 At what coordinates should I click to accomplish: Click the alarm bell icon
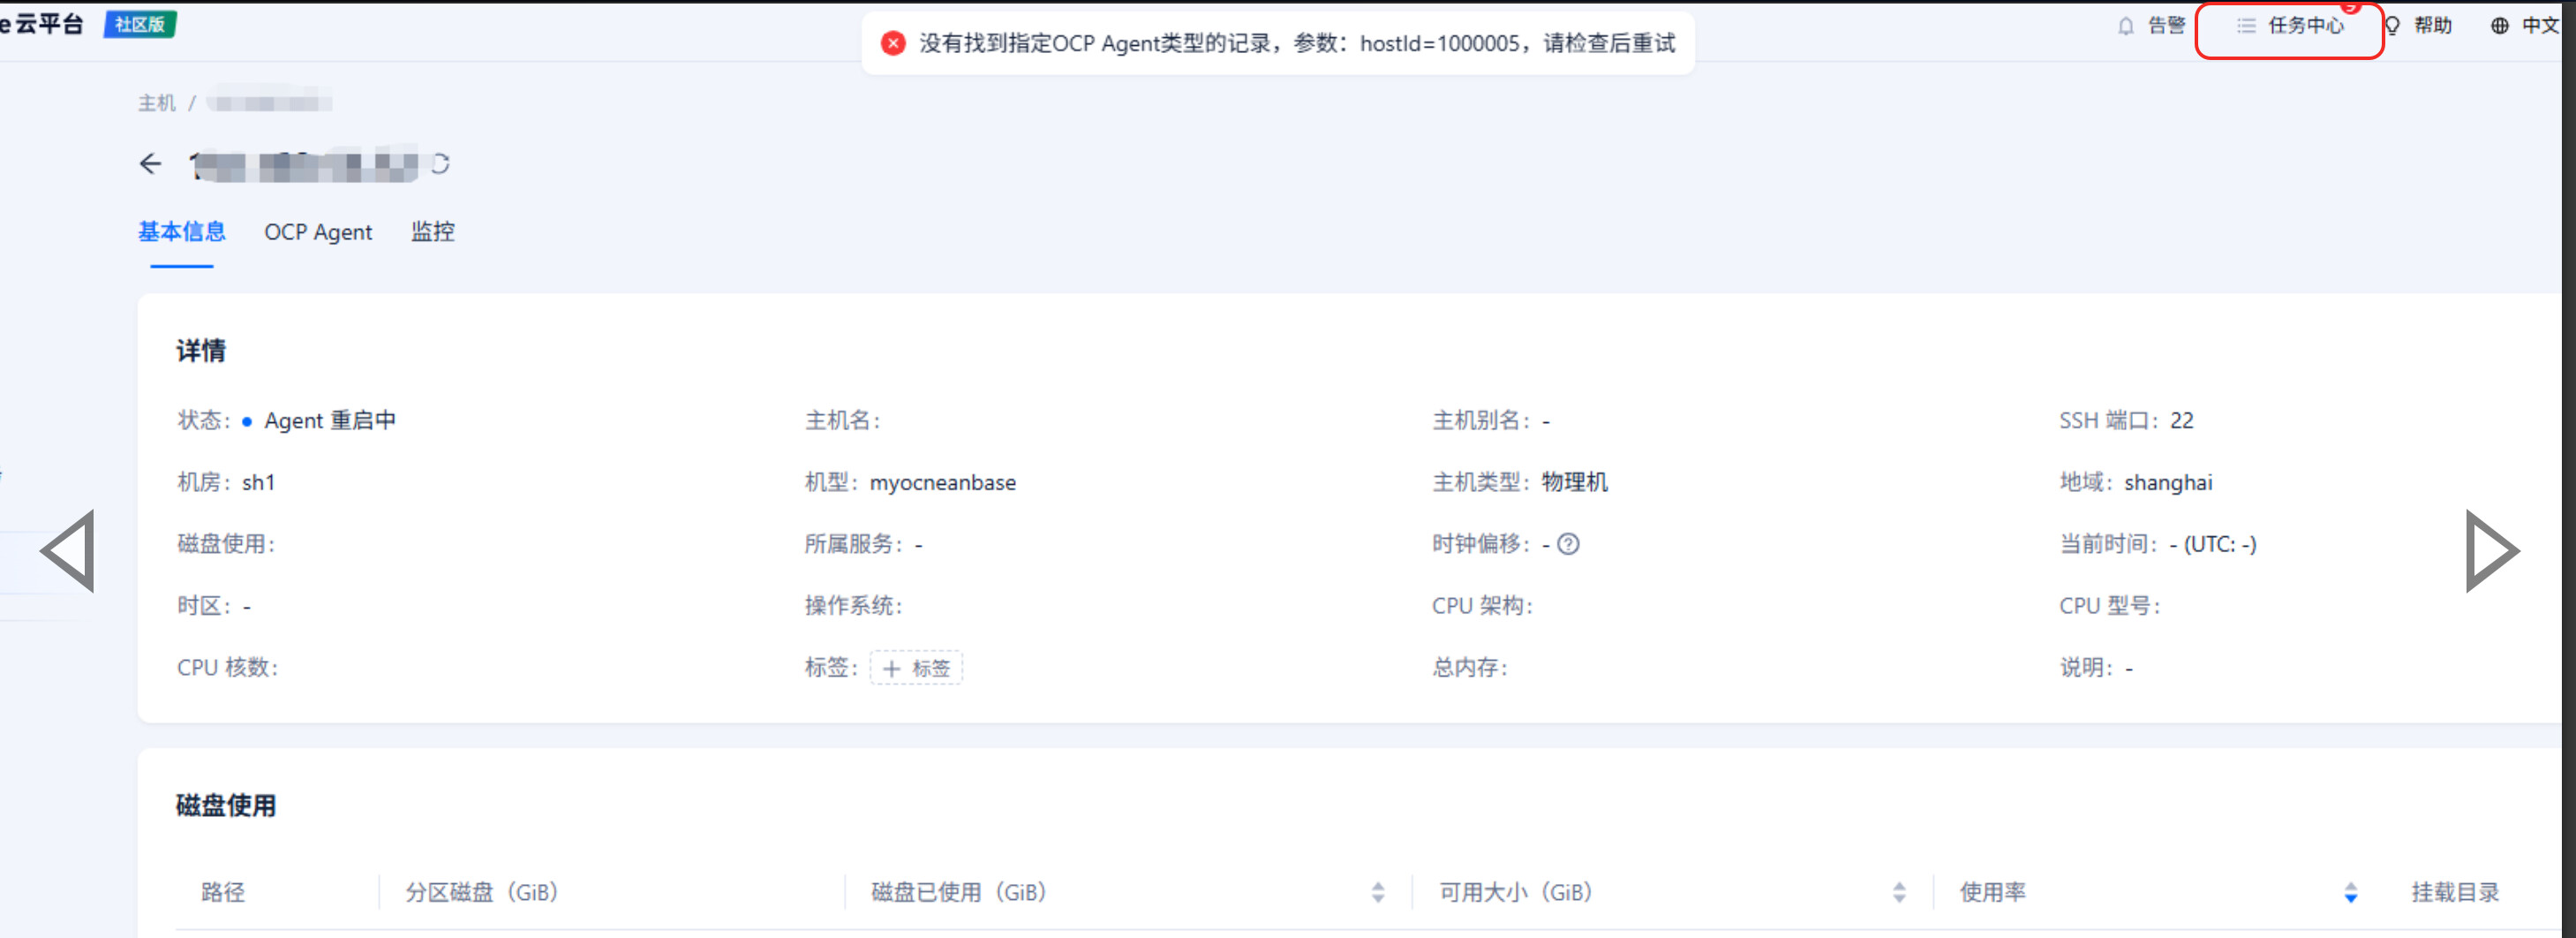coord(2126,26)
